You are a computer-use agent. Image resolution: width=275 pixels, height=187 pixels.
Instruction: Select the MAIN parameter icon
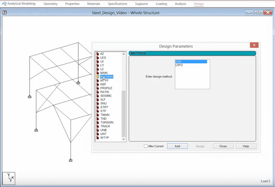tap(98, 73)
